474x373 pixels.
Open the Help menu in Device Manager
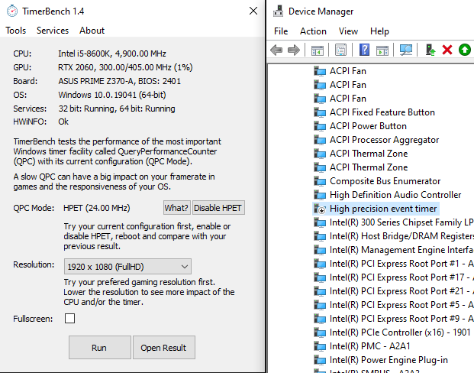coord(379,31)
